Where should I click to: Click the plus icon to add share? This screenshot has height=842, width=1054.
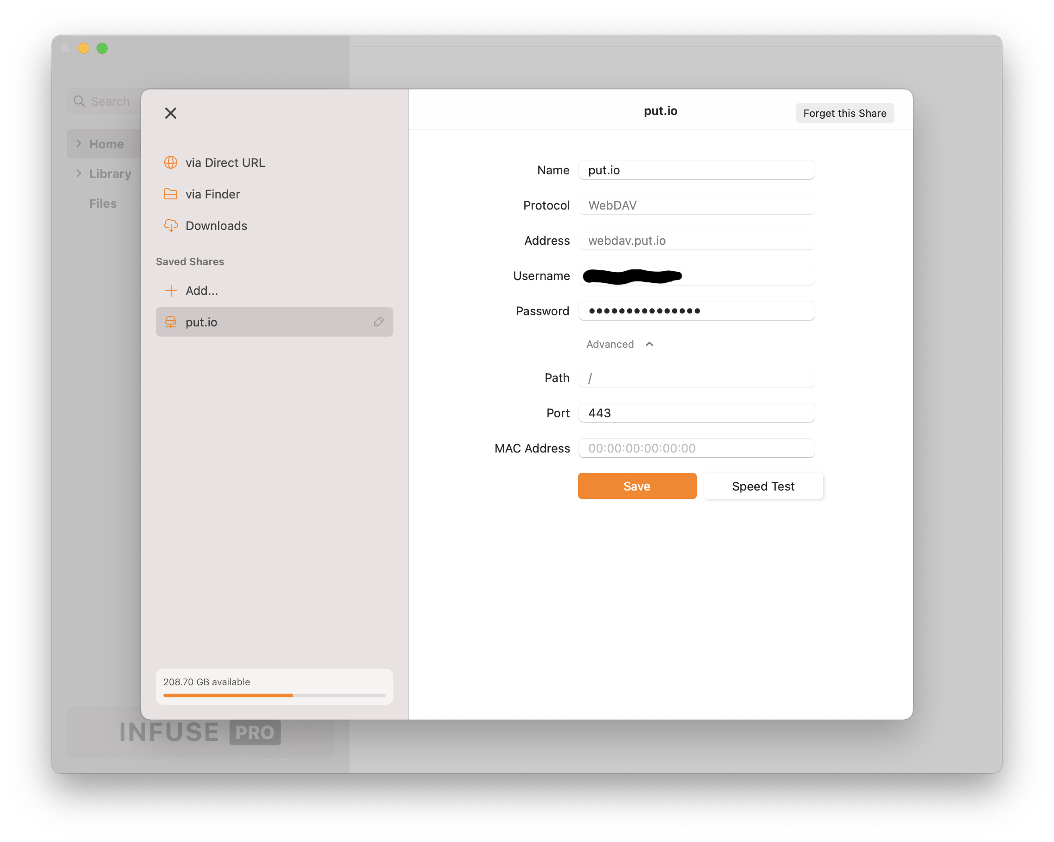(171, 291)
